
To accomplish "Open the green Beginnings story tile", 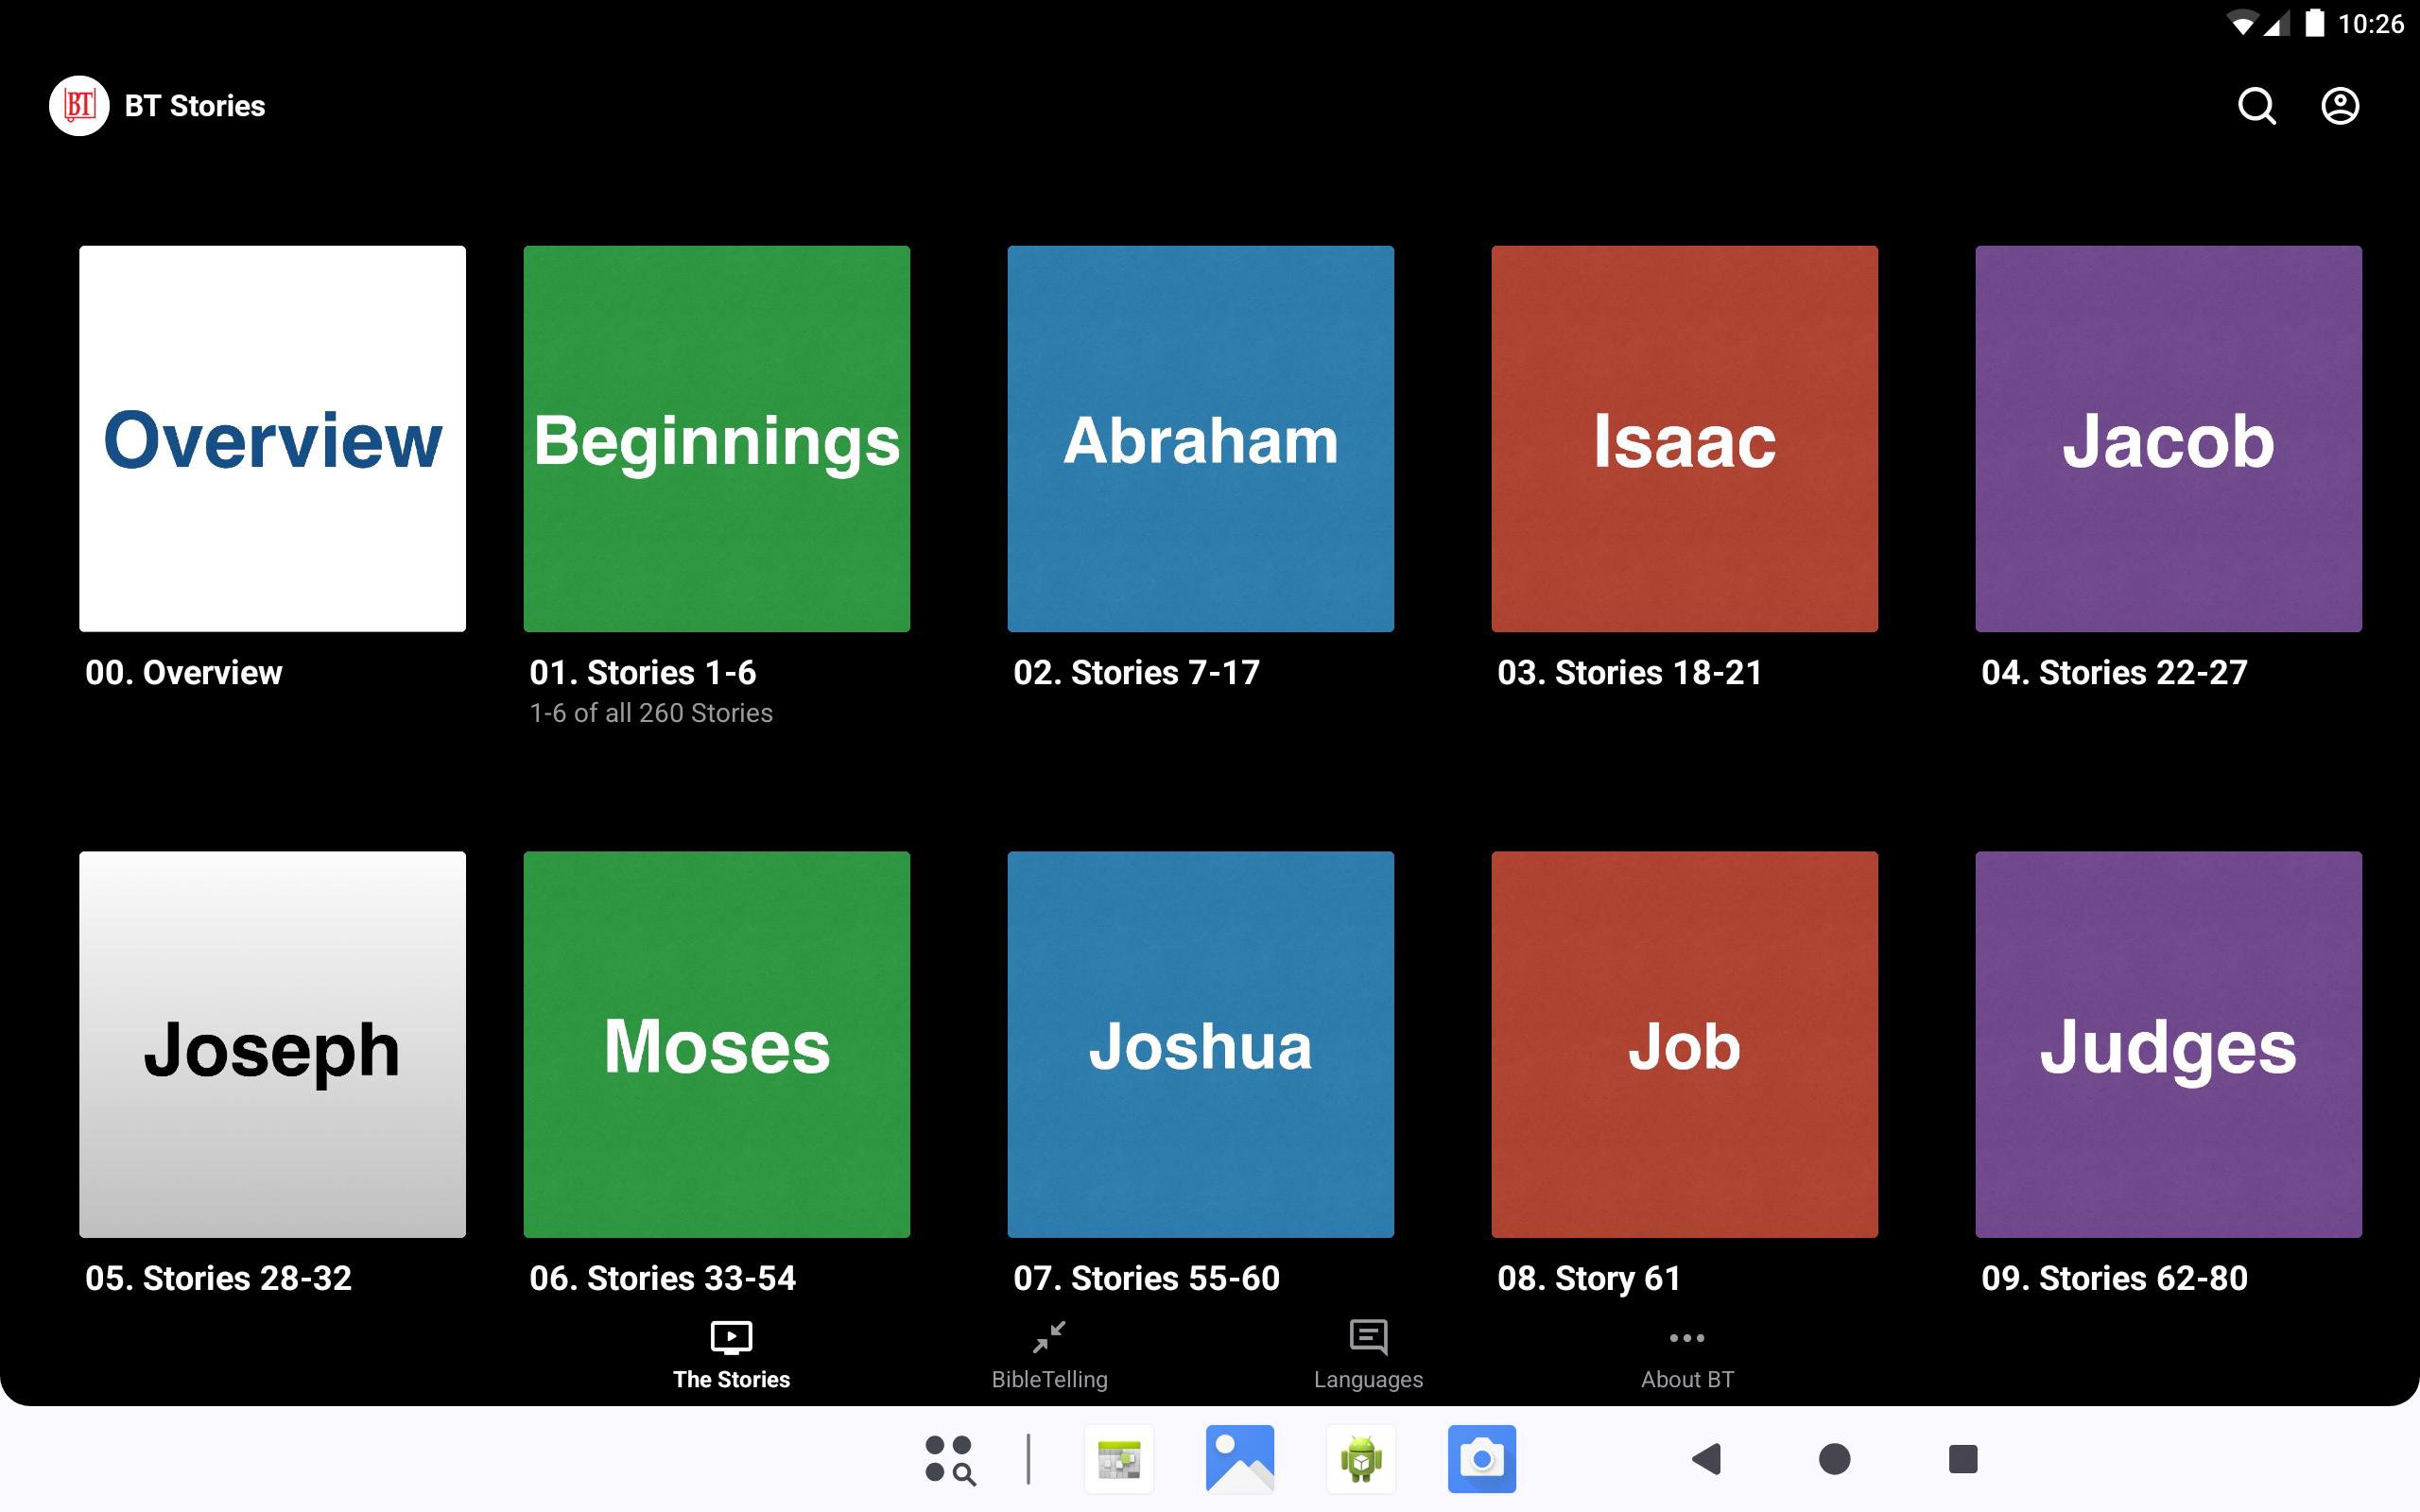I will (716, 438).
